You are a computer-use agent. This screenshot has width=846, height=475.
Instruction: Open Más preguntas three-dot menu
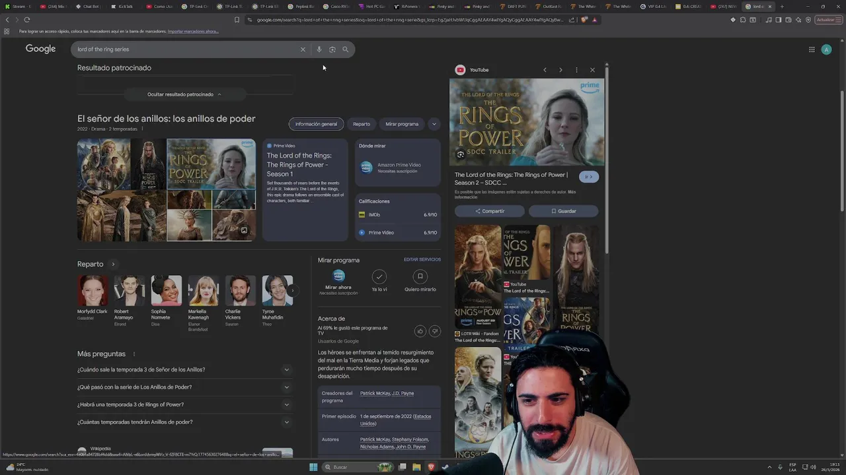134,354
